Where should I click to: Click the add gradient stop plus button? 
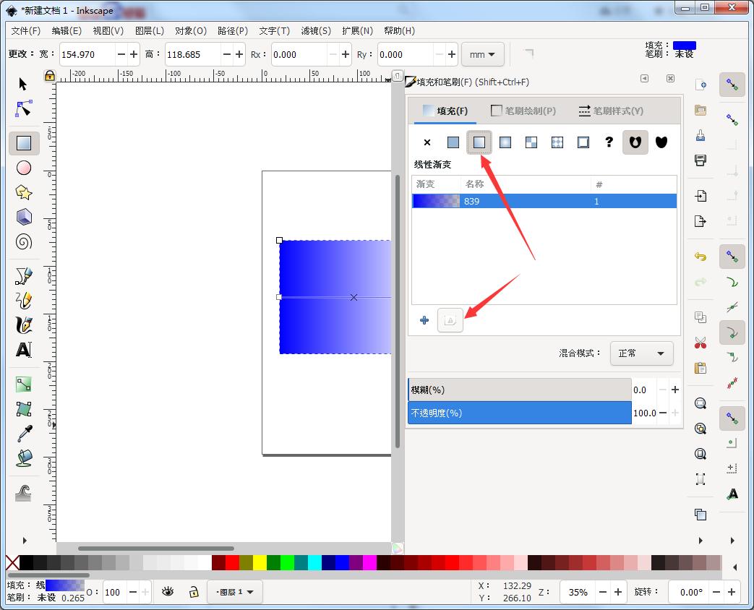click(x=424, y=320)
